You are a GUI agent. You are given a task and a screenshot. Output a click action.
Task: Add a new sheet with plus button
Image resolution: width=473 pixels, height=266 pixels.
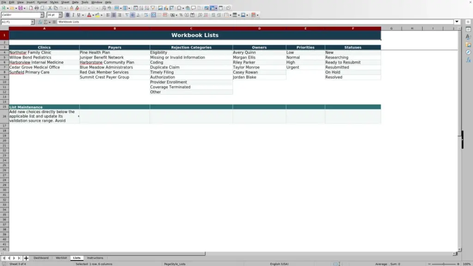pos(26,258)
